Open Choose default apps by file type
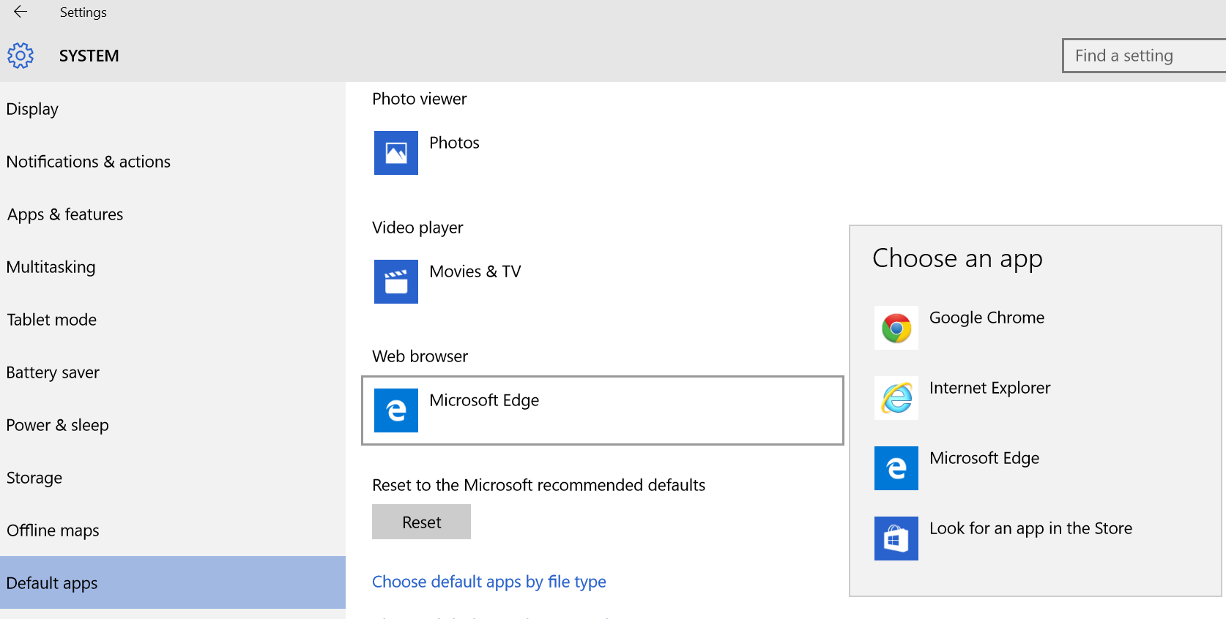 pyautogui.click(x=489, y=582)
